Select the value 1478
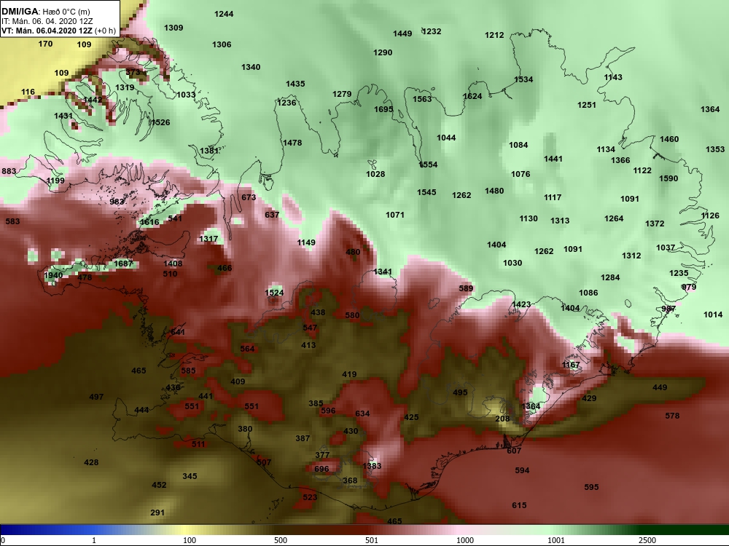Viewport: 729px width, 546px height. tap(292, 143)
